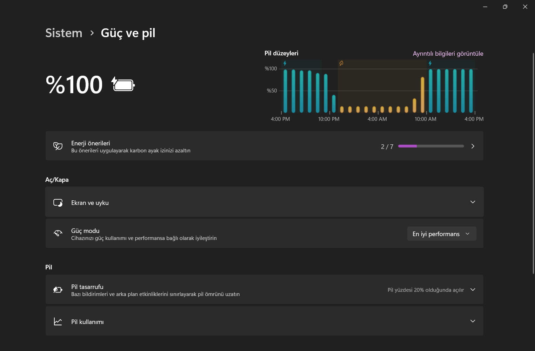Click the 2 / 7 recommendations count
535x351 pixels.
coord(387,147)
